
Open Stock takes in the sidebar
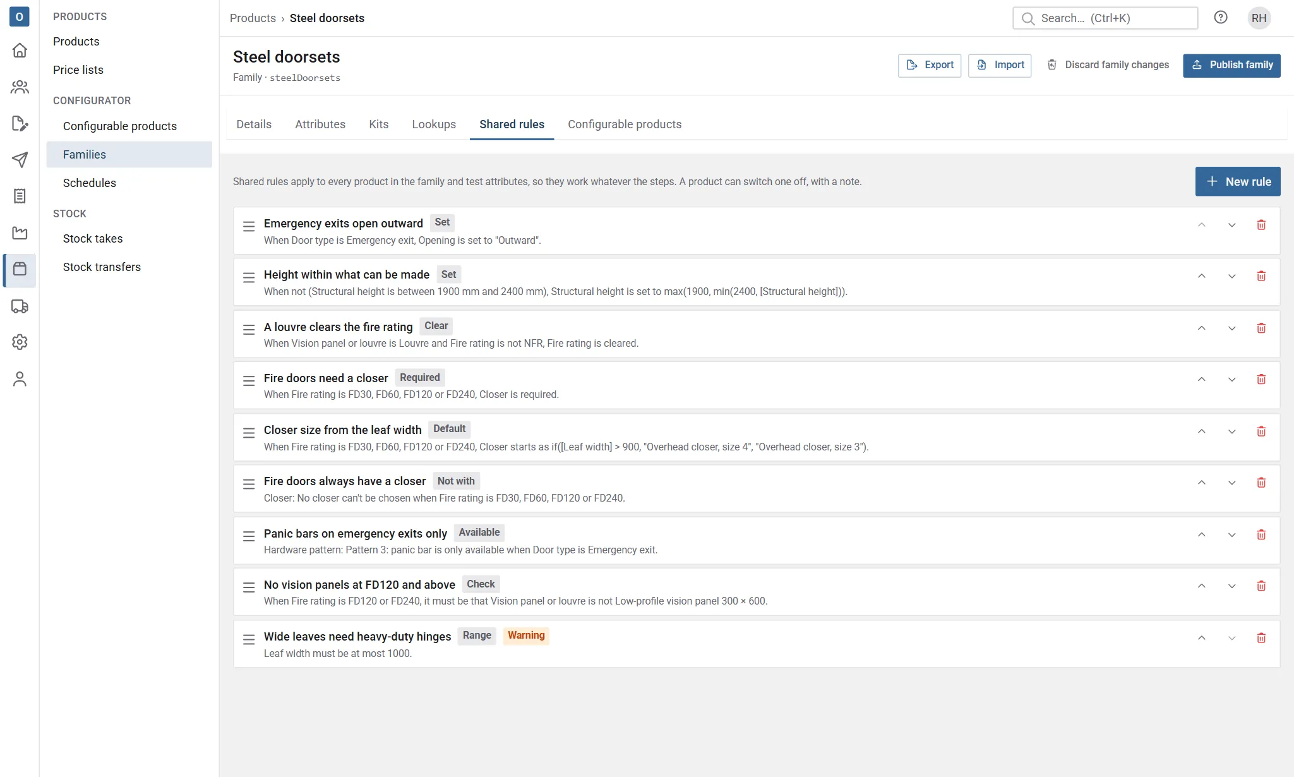pyautogui.click(x=93, y=238)
